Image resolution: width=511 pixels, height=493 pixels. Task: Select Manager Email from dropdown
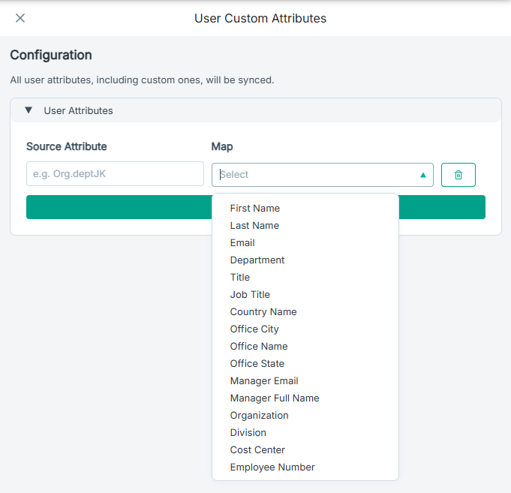coord(264,381)
